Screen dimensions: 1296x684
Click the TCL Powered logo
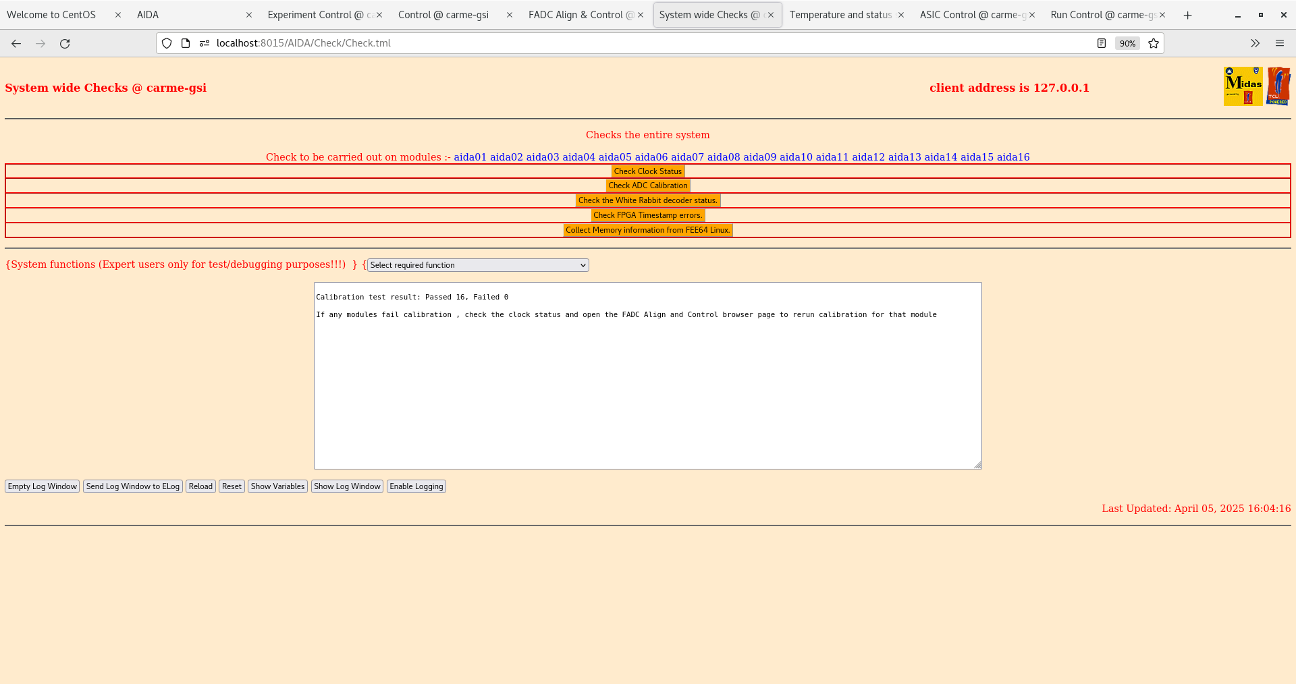[x=1279, y=86]
